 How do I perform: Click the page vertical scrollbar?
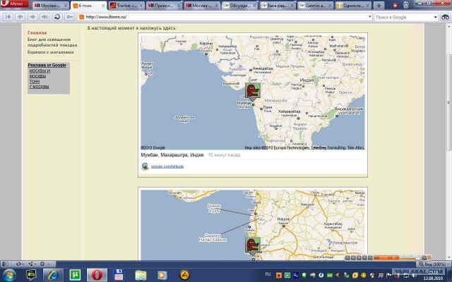449,102
